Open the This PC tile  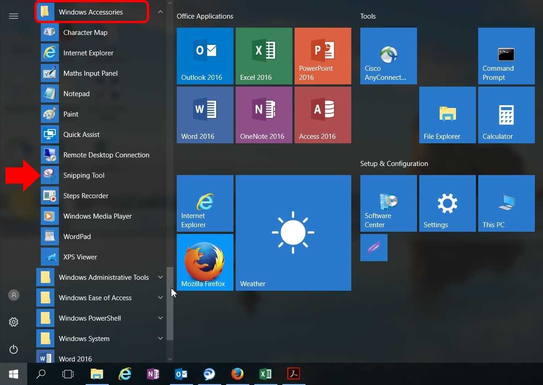coord(506,204)
